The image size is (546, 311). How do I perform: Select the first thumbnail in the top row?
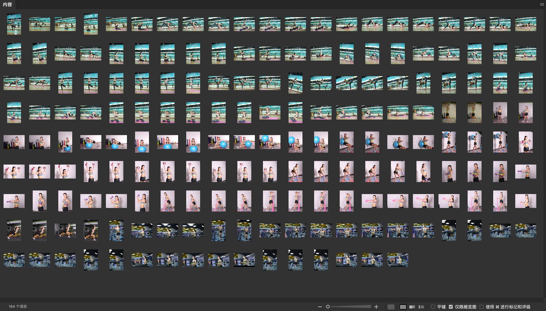click(14, 24)
